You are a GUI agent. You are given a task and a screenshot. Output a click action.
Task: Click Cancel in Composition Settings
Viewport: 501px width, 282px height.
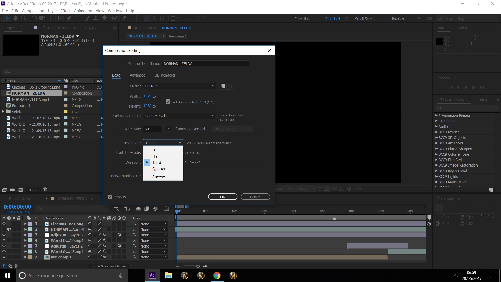click(x=255, y=197)
